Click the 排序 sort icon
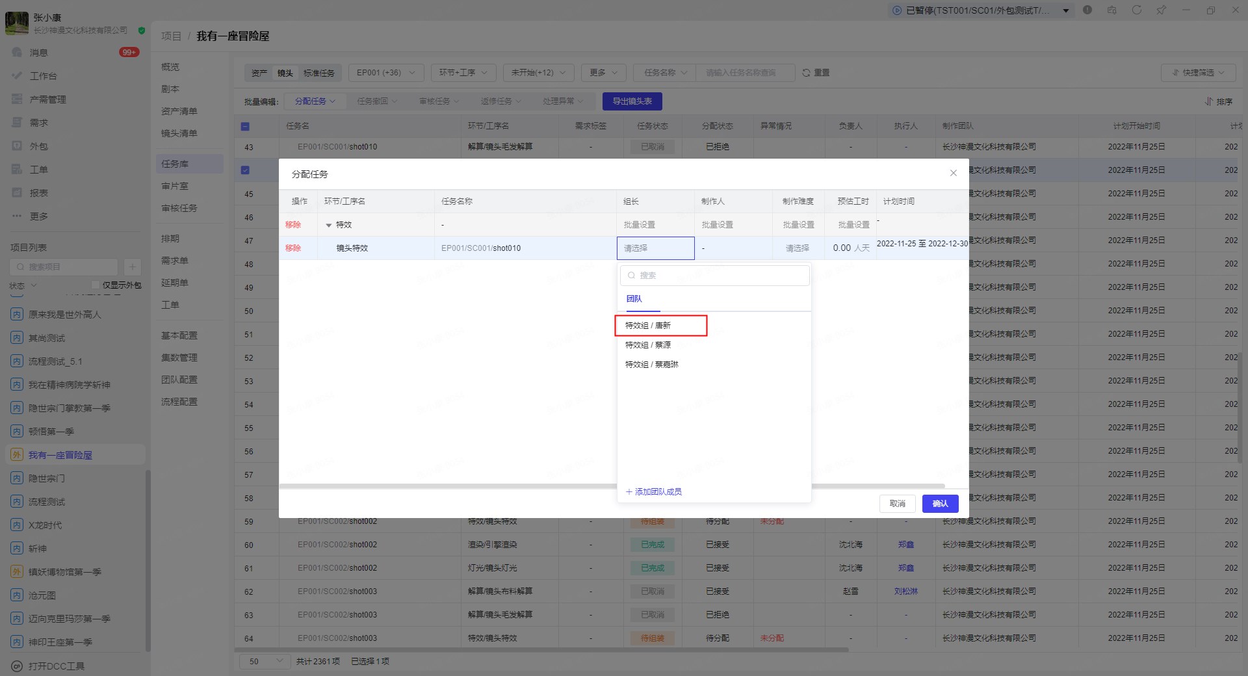 1208,101
